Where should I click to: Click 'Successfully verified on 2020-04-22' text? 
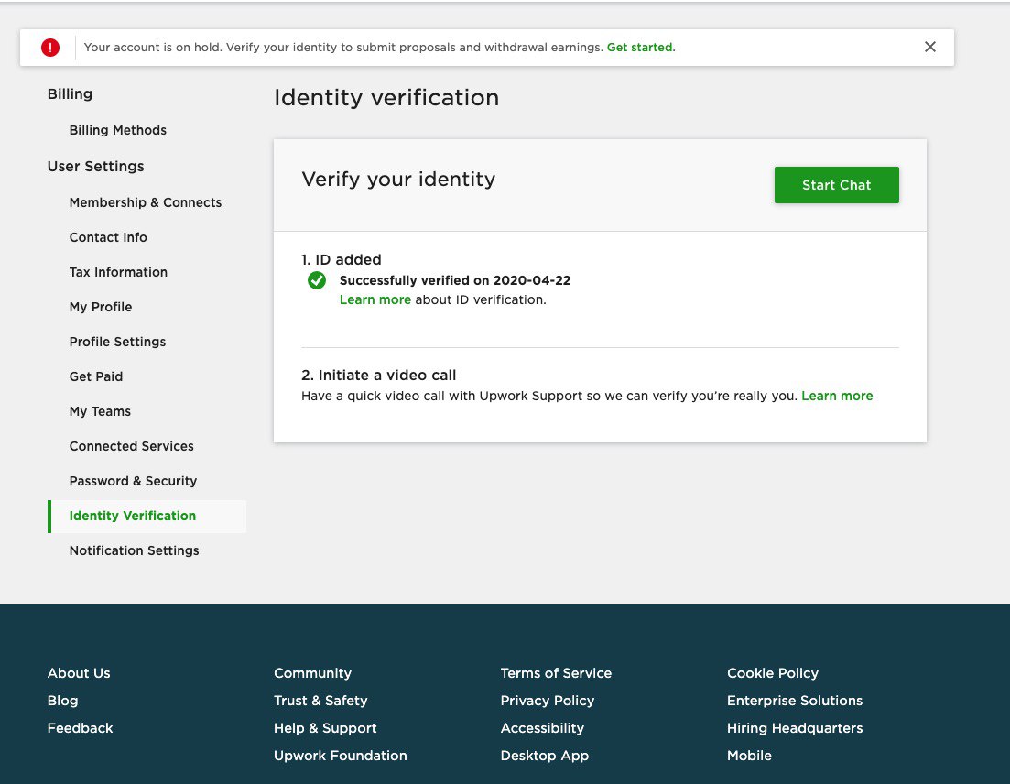455,281
